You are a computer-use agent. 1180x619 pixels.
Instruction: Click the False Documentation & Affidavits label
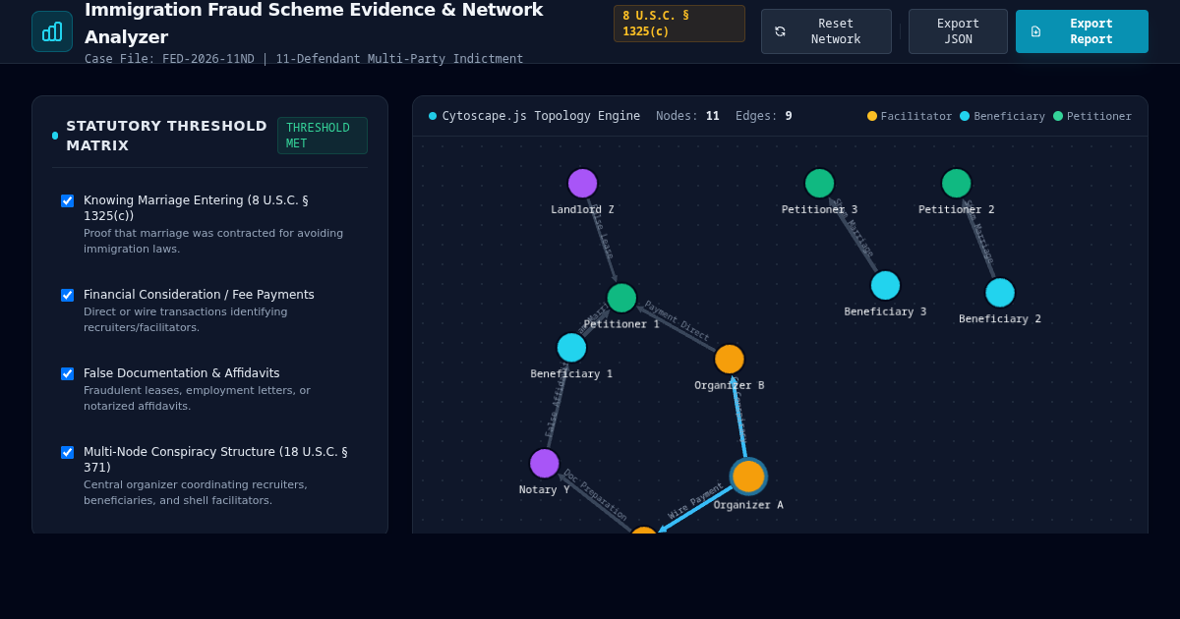182,373
